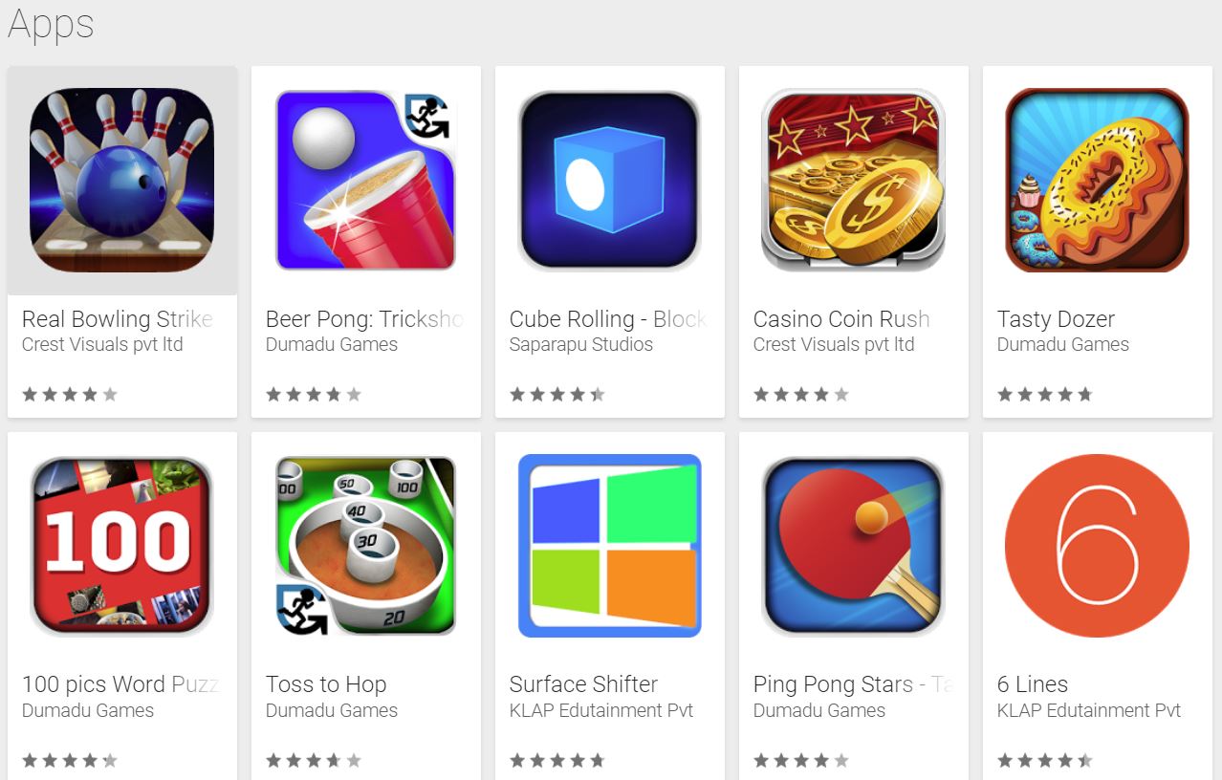Click the 6 Lines title text

coord(1033,684)
